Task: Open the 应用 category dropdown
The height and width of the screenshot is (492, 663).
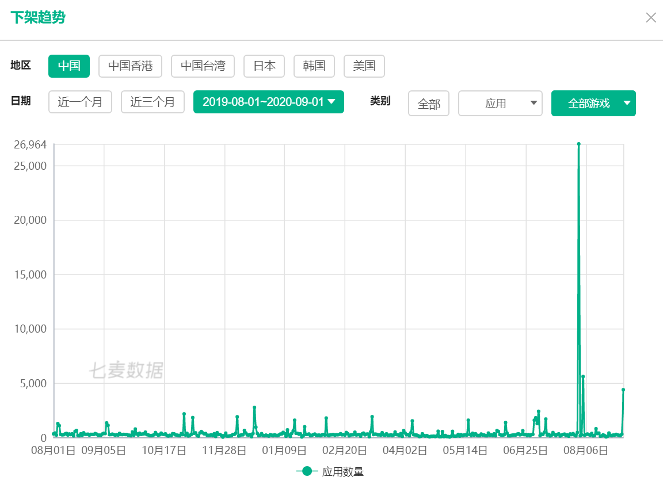Action: 500,104
